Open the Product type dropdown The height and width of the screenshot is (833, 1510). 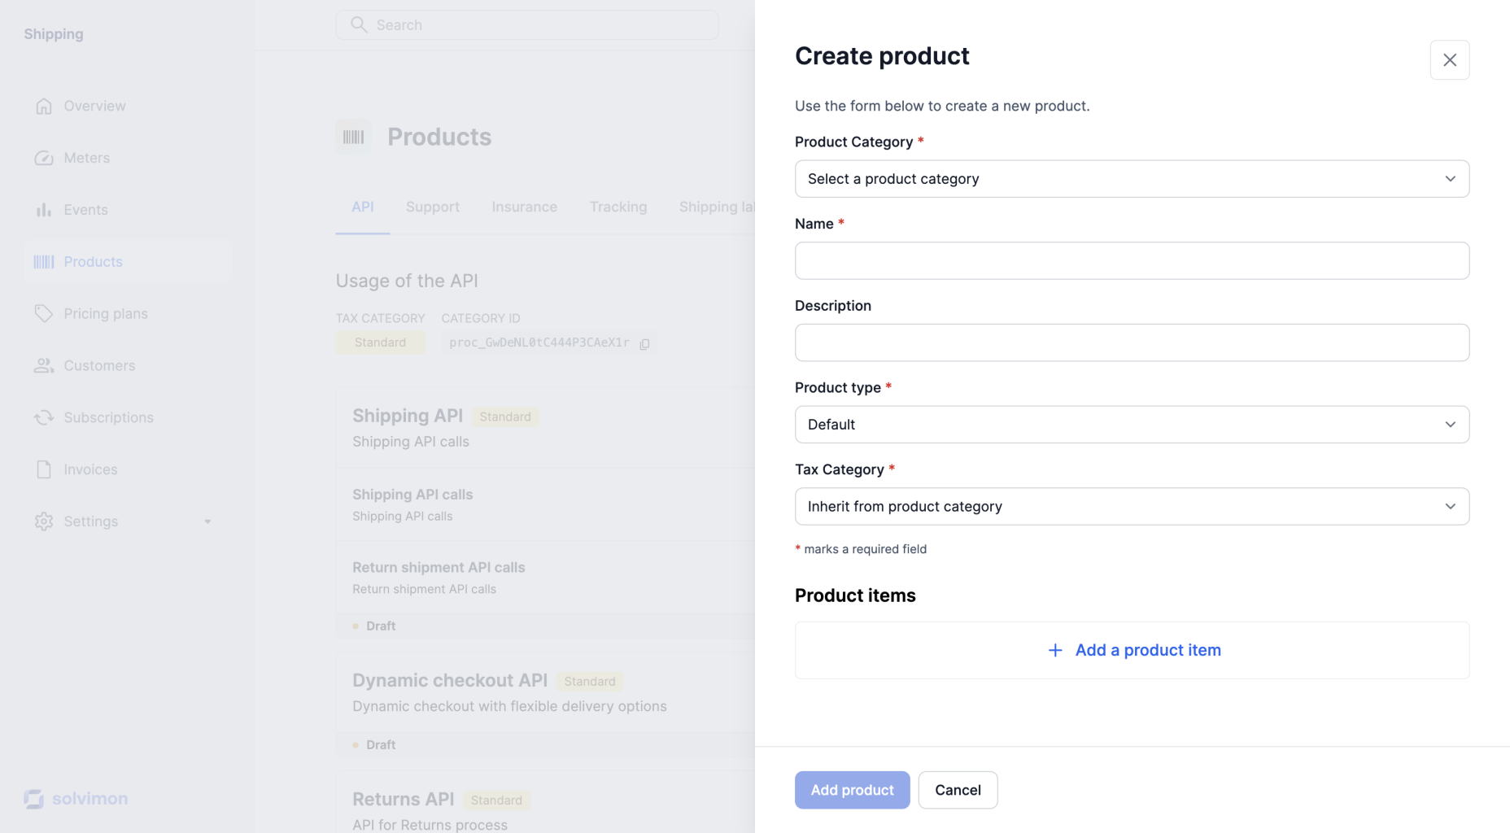tap(1131, 425)
